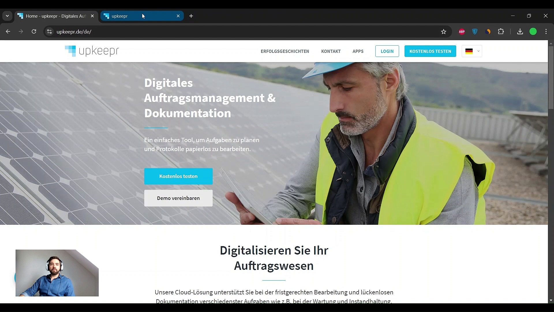Image resolution: width=554 pixels, height=312 pixels.
Task: Show browser downloads
Action: point(520,32)
